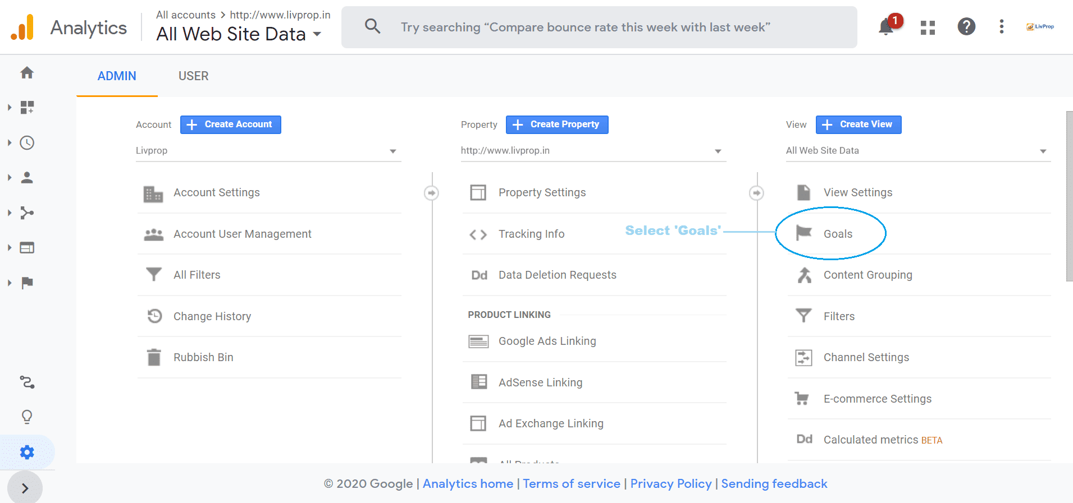Click the notifications bell icon
Image resolution: width=1073 pixels, height=503 pixels.
pos(886,27)
